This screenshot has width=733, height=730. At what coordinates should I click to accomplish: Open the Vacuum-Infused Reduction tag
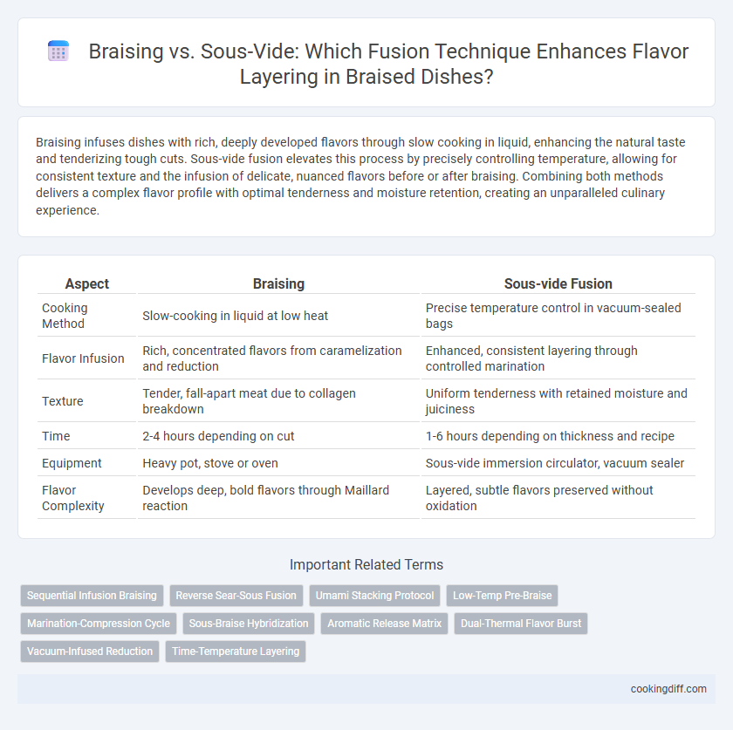(x=90, y=652)
